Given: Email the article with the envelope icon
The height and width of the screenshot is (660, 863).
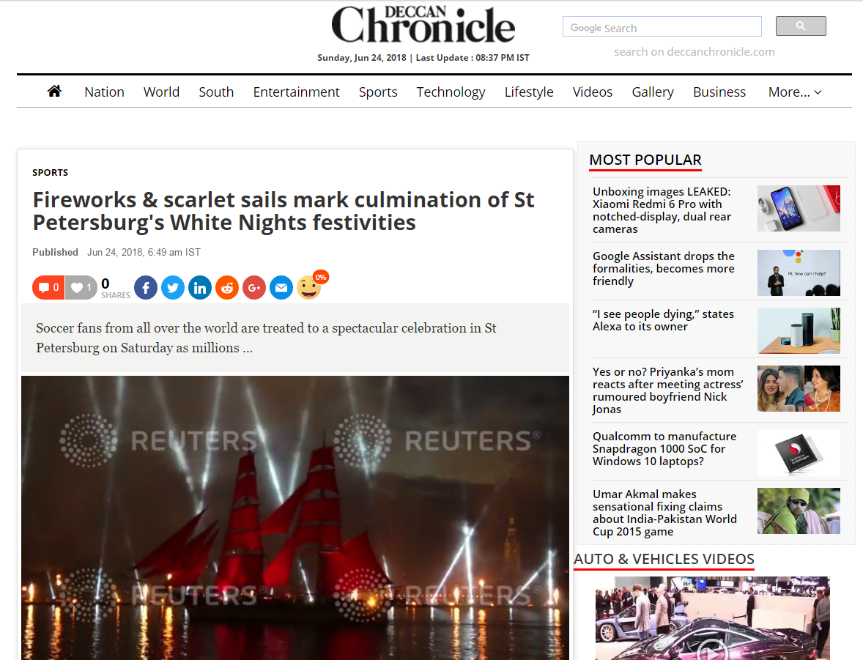Looking at the screenshot, I should tap(281, 288).
